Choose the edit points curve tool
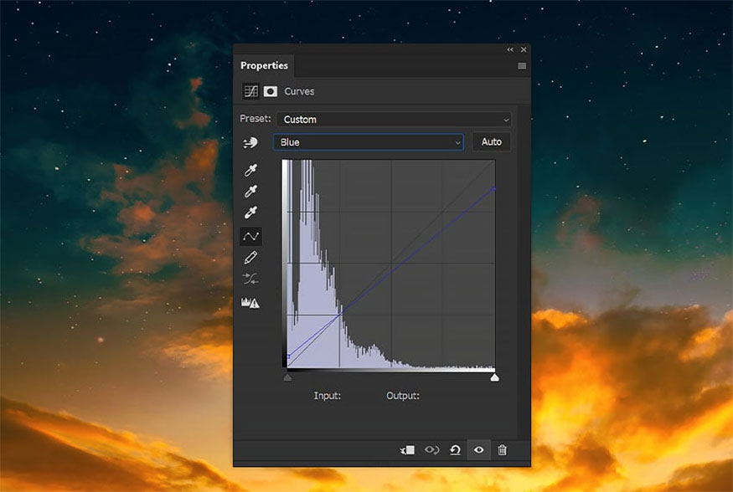Image resolution: width=733 pixels, height=492 pixels. [250, 237]
